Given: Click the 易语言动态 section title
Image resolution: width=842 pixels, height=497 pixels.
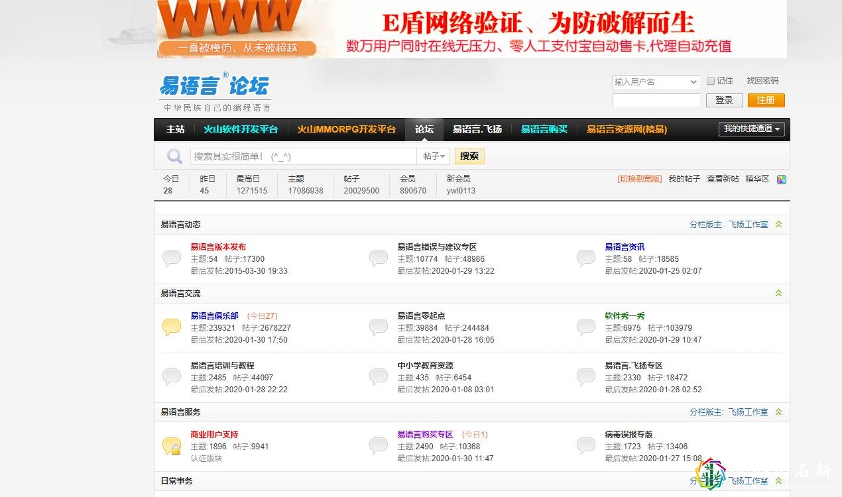Looking at the screenshot, I should pos(180,225).
